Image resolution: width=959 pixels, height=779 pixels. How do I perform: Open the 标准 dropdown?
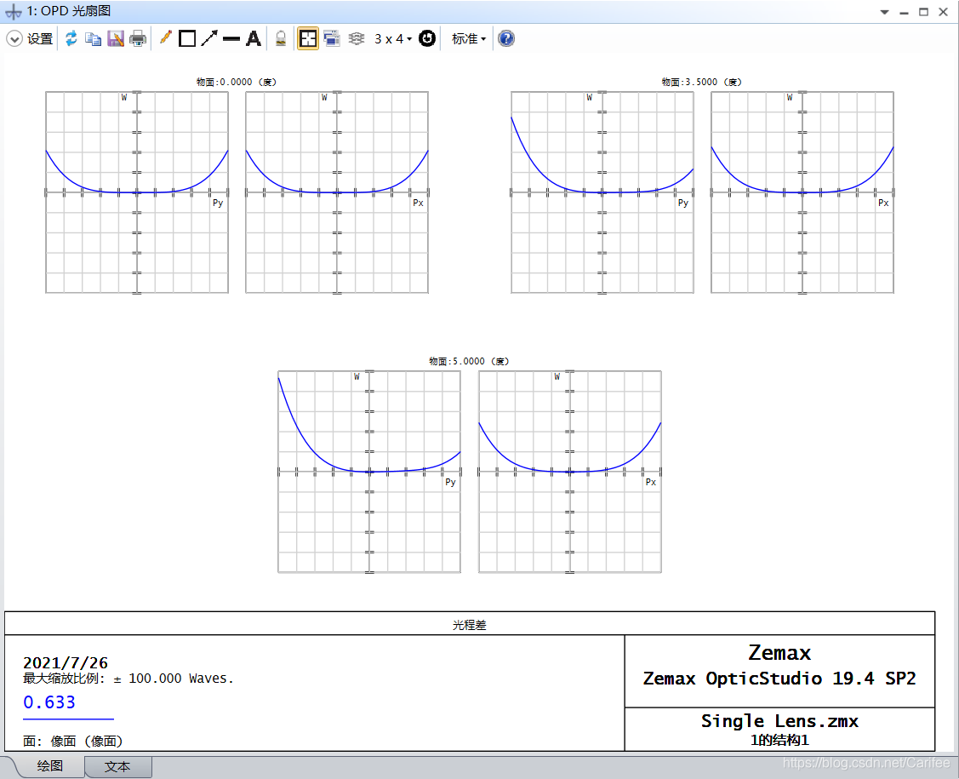[x=469, y=38]
